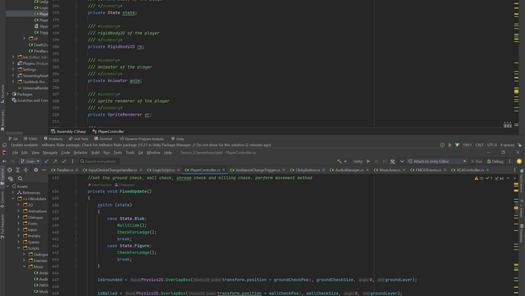The width and height of the screenshot is (525, 296).
Task: Click the Build hammer icon
Action: click(339, 161)
